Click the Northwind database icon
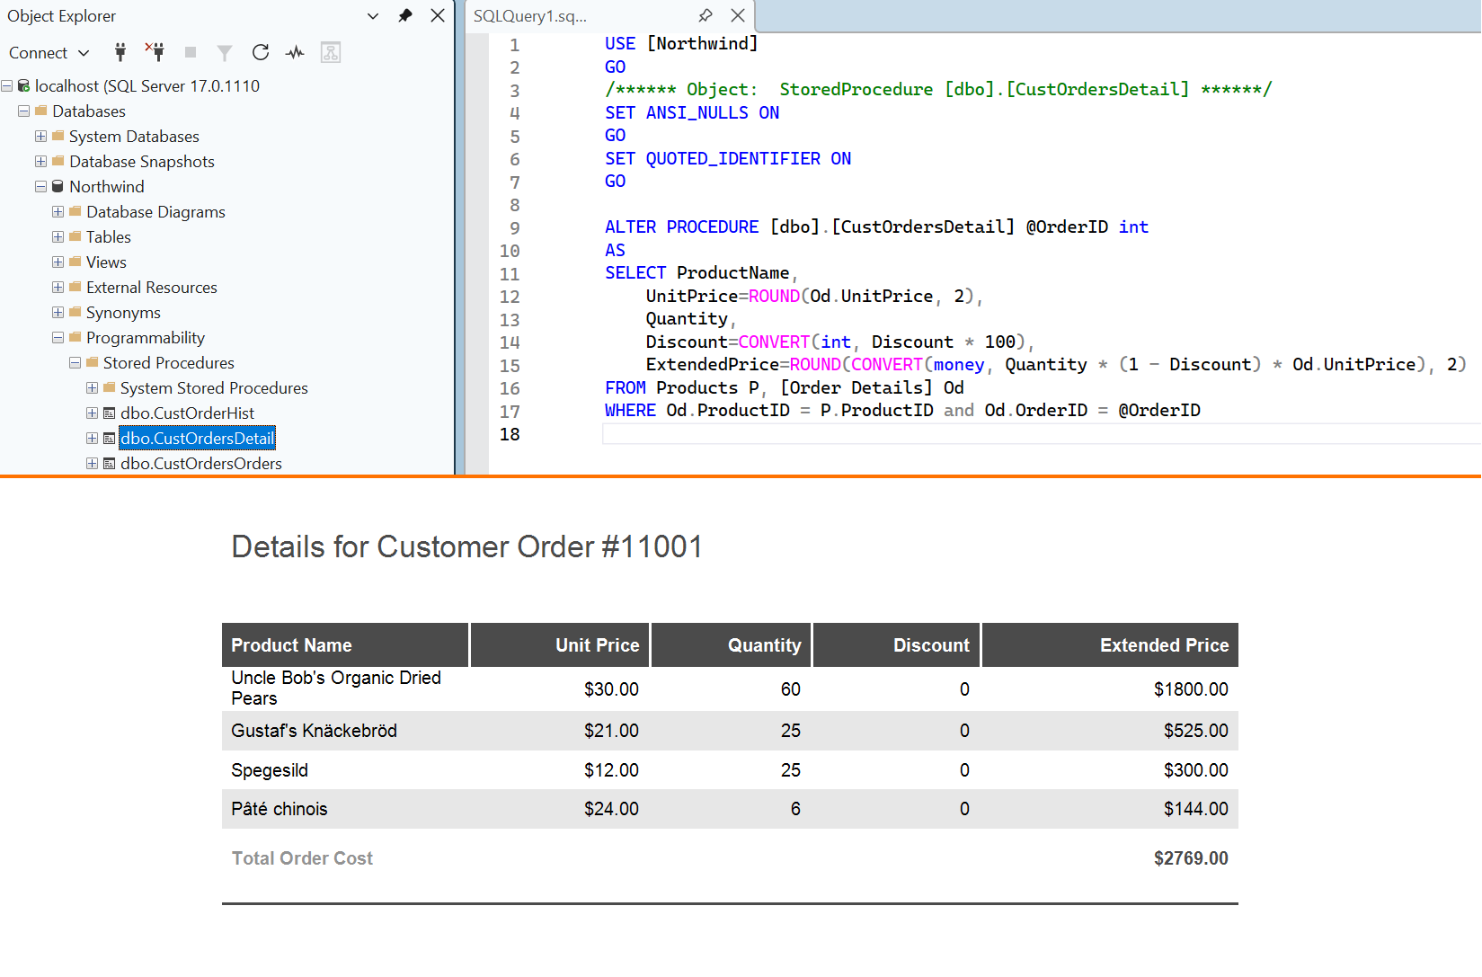This screenshot has height=977, width=1482. (x=57, y=186)
